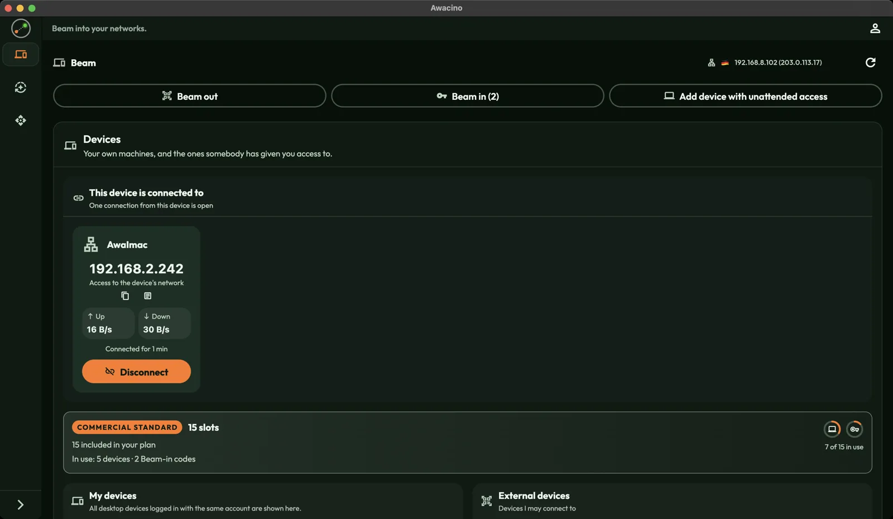
Task: Refresh the Beam device list
Action: tap(870, 63)
